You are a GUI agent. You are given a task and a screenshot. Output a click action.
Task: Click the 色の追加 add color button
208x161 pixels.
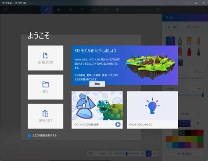click(185, 154)
